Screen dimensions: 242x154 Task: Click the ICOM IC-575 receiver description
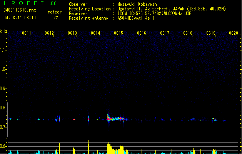[154, 13]
